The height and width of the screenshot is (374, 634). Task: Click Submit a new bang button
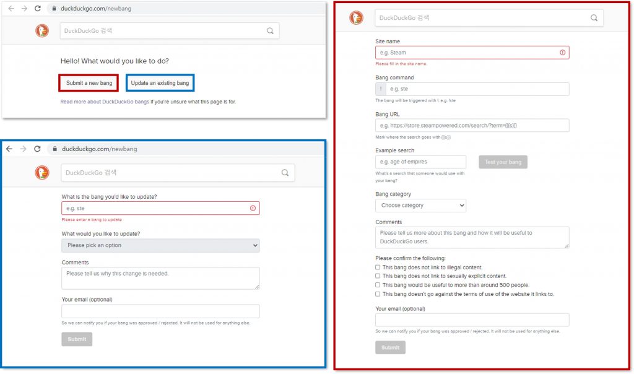[89, 83]
